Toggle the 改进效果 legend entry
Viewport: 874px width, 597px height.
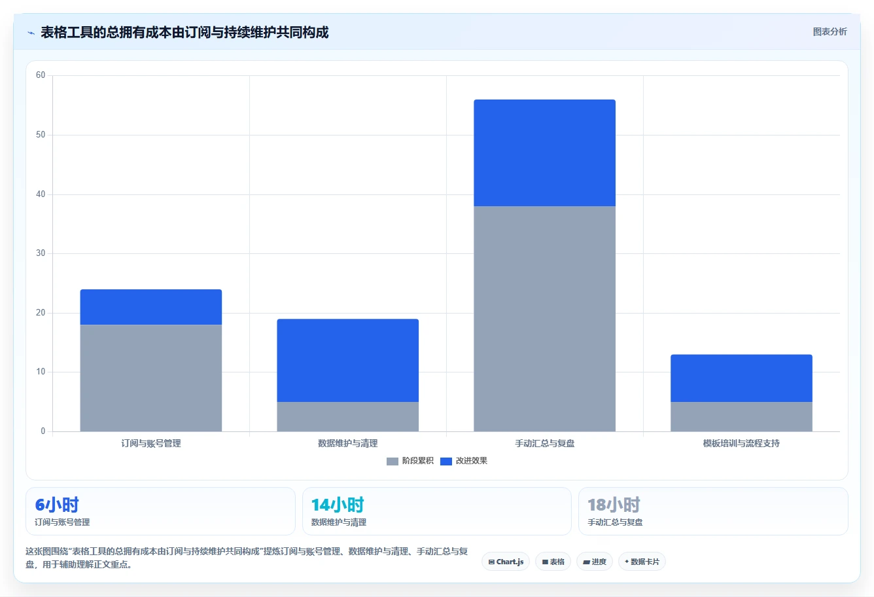point(464,461)
